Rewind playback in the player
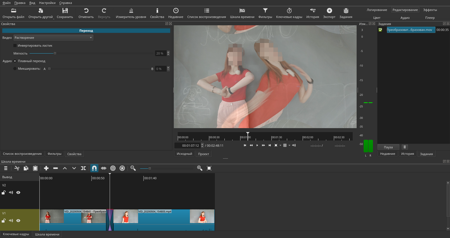 pyautogui.click(x=251, y=145)
